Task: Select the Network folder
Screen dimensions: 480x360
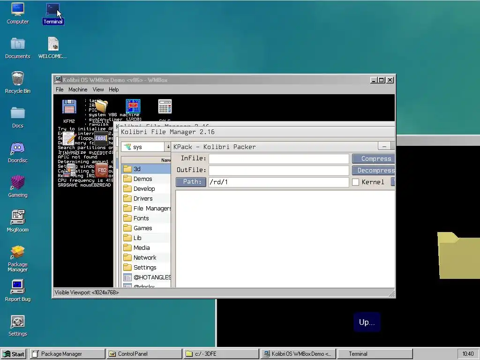Action: click(x=146, y=257)
